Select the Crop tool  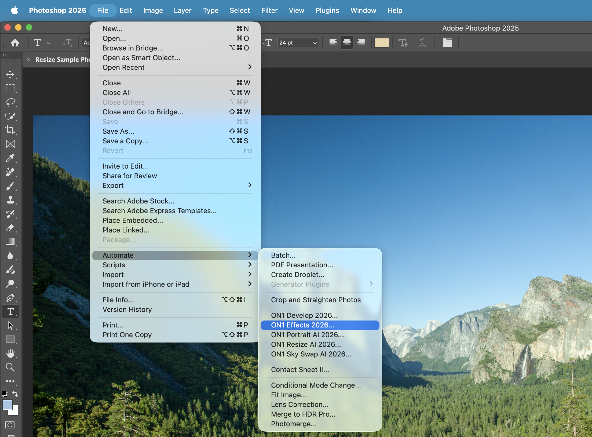click(x=10, y=130)
